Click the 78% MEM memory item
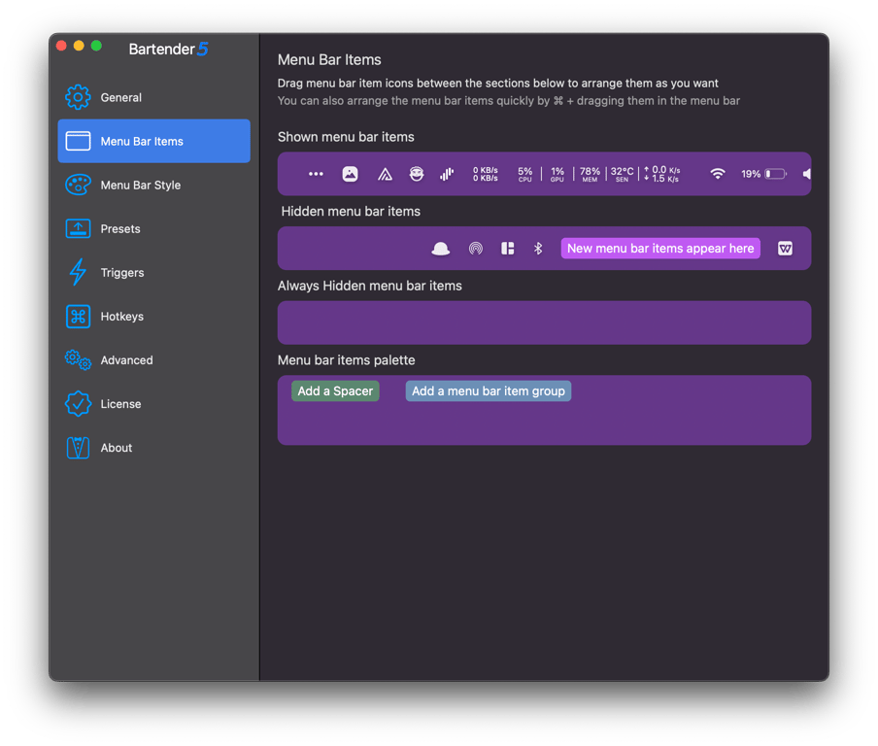This screenshot has height=746, width=878. click(x=590, y=174)
